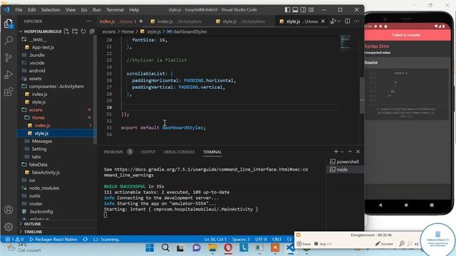Toggle primary side bar layout icon
The image size is (456, 256).
pyautogui.click(x=287, y=9)
